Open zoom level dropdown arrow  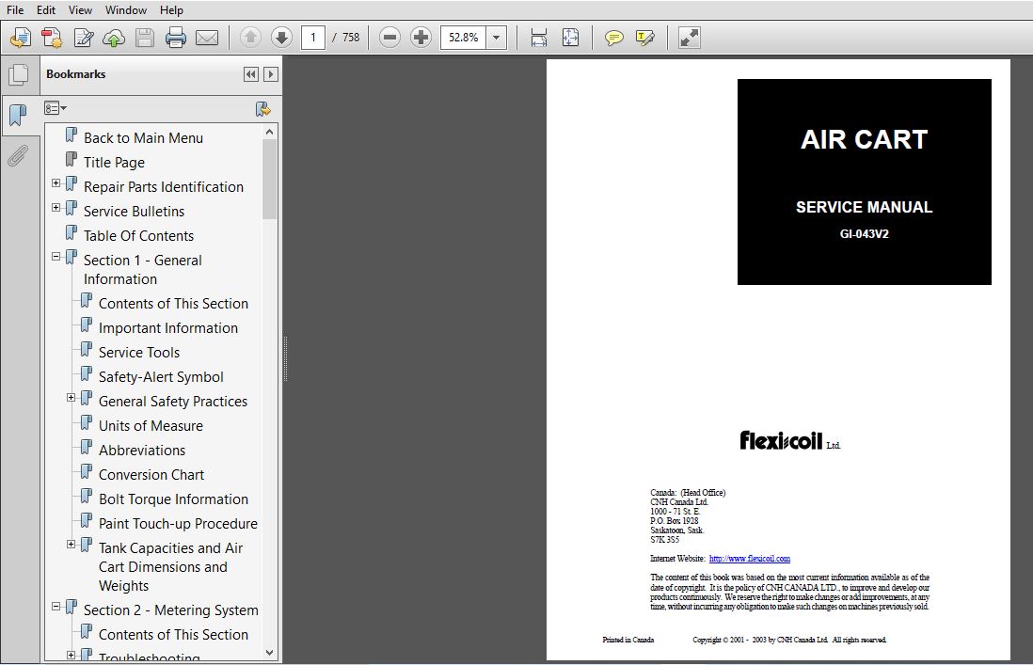[x=496, y=38]
